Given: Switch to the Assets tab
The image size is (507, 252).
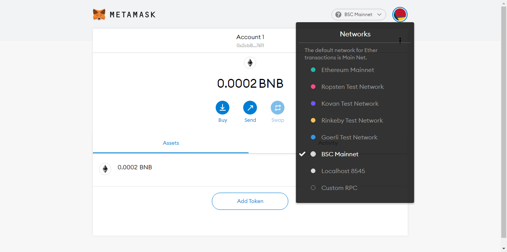Looking at the screenshot, I should (171, 143).
